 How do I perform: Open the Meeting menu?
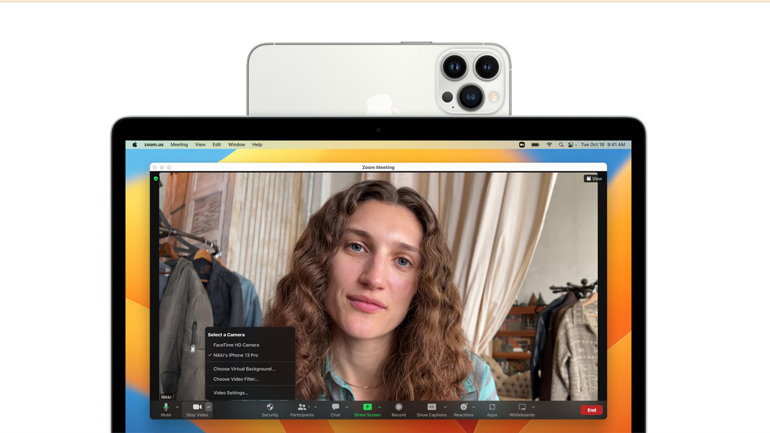(179, 144)
